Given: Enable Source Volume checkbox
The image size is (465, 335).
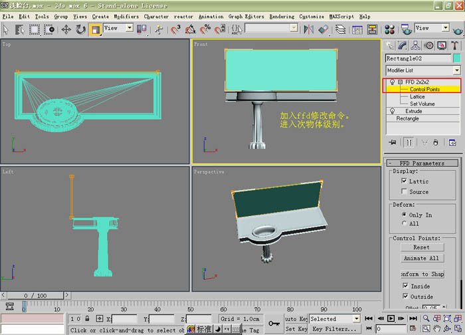Looking at the screenshot, I should click(404, 191).
